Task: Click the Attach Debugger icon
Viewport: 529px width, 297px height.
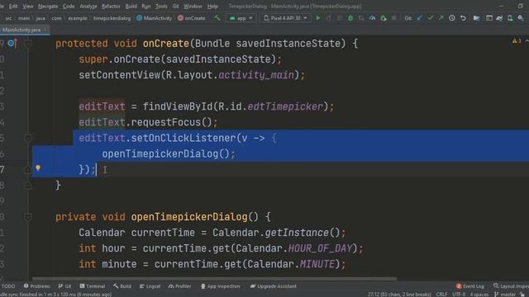Action: click(384, 18)
